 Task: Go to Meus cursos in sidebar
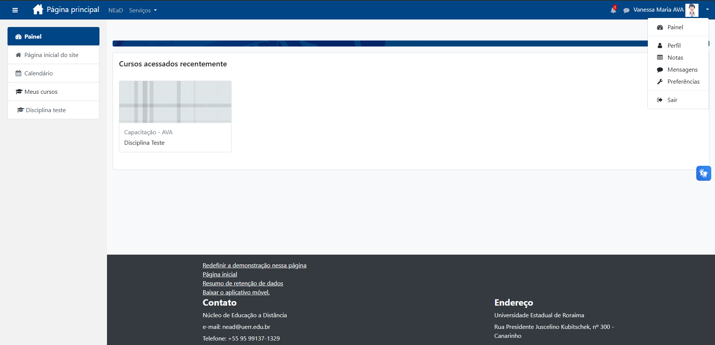click(41, 92)
